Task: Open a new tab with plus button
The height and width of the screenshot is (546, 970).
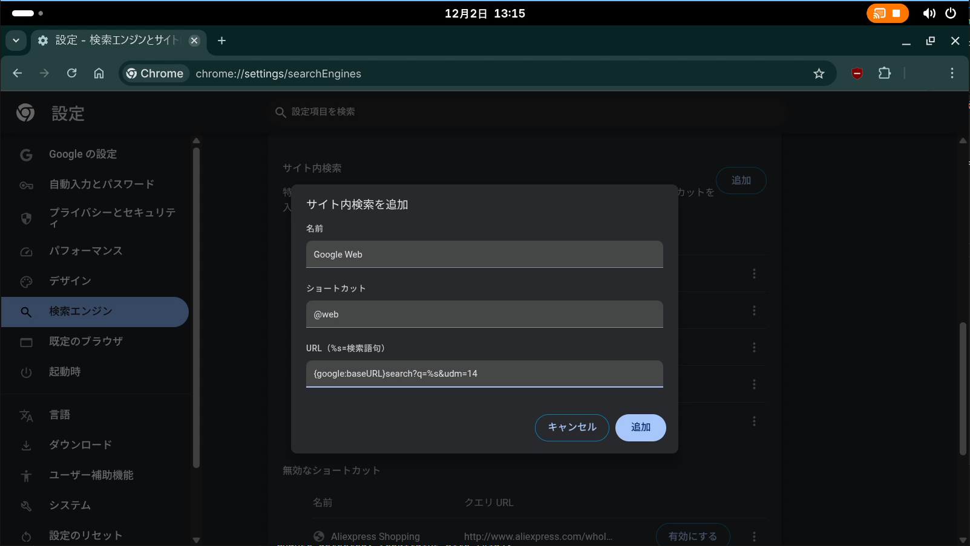Action: tap(222, 41)
